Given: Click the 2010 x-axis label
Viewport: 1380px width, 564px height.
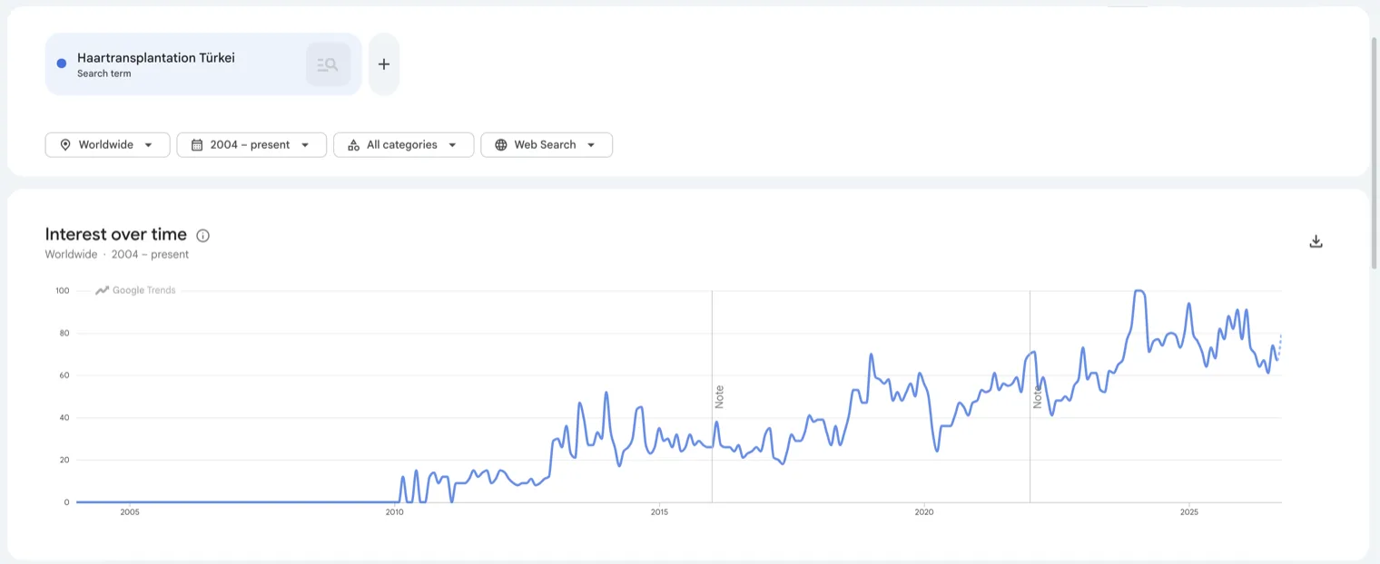Looking at the screenshot, I should 394,512.
